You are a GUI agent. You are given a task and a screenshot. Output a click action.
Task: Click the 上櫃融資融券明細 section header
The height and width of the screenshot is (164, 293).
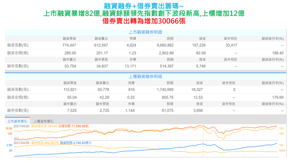(145, 76)
